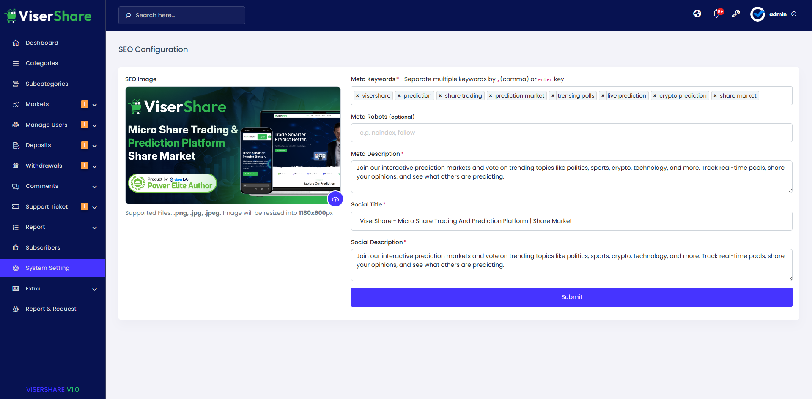Image resolution: width=812 pixels, height=399 pixels.
Task: Remove the 'visershare' keyword tag
Action: pos(357,96)
